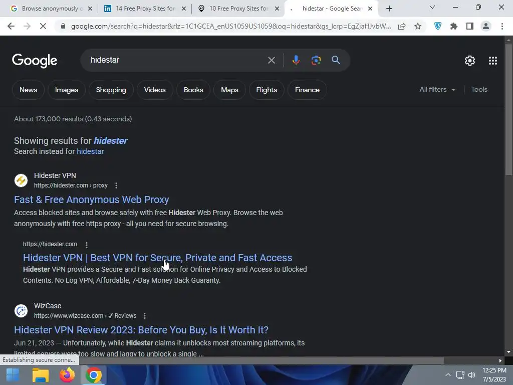This screenshot has height=385, width=513.
Task: Filter results by Videos
Action: (x=155, y=90)
